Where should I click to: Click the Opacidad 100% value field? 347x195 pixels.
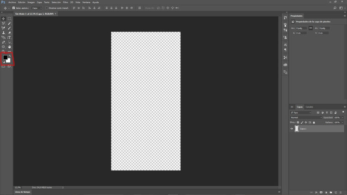337,118
